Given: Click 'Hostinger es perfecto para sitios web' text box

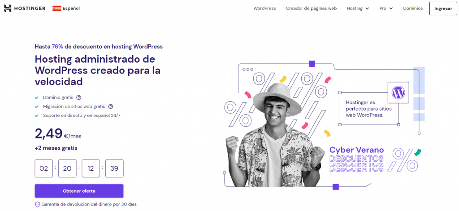Looking at the screenshot, I should click(368, 109).
